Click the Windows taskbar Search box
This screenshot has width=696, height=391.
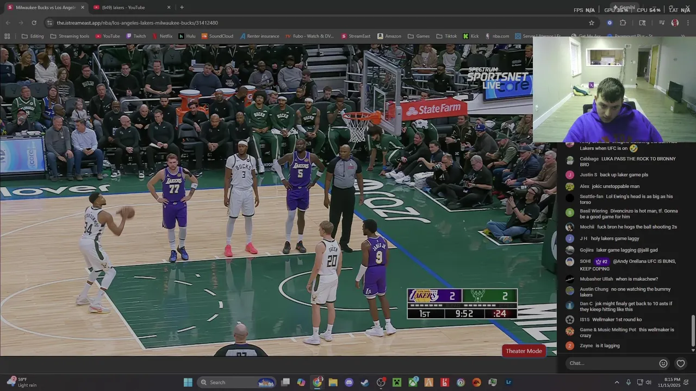pos(237,382)
